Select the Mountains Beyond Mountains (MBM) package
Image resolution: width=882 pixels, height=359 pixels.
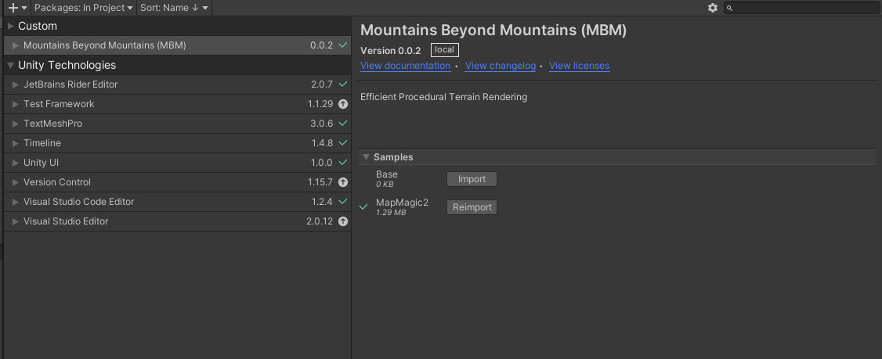pos(178,45)
